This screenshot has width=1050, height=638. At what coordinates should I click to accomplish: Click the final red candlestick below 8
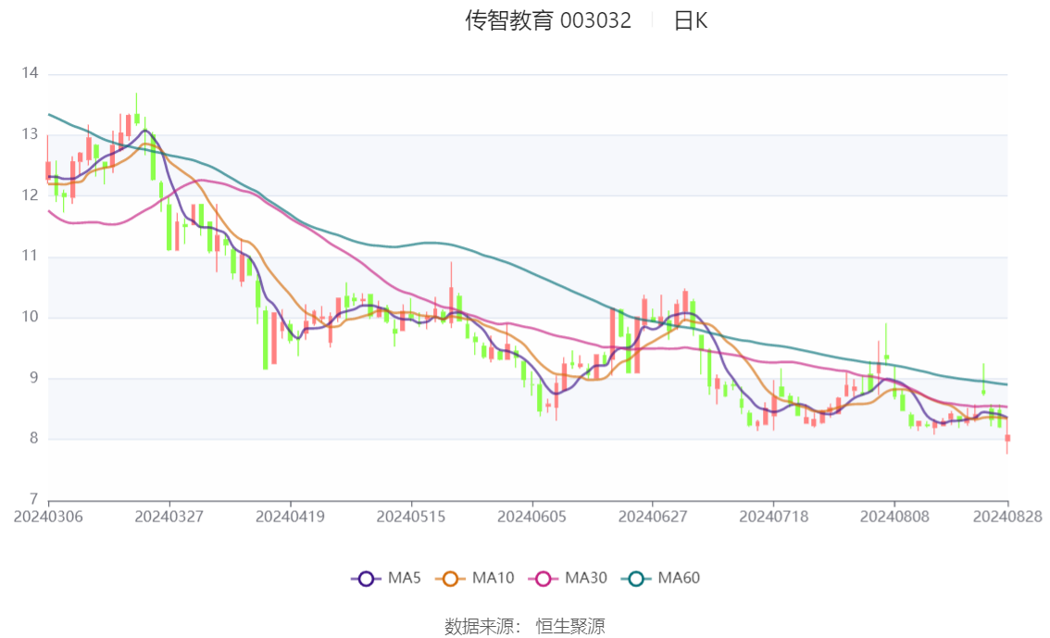pyautogui.click(x=1007, y=437)
